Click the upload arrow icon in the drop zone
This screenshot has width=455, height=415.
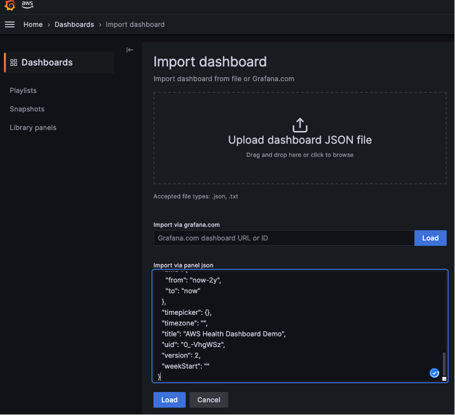pos(299,124)
